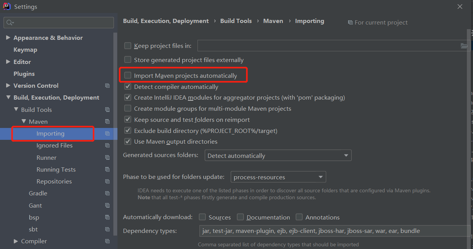Screen dimensions: 473x249
Task: Uncheck Use Maven output directories
Action: (x=128, y=141)
